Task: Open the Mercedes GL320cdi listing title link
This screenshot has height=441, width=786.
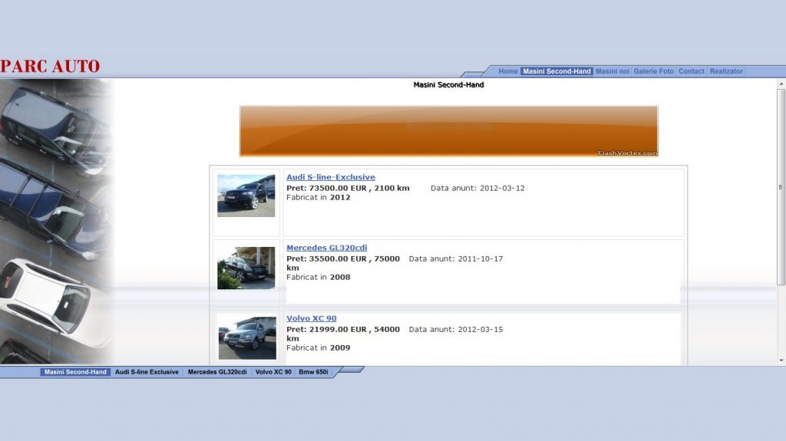Action: tap(326, 248)
